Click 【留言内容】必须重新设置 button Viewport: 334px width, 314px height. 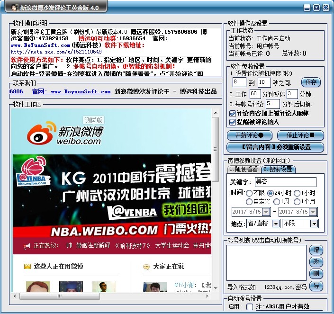(275, 147)
